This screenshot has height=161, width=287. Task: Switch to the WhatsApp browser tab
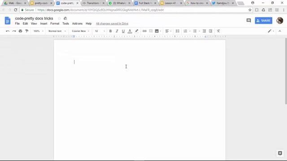click(x=119, y=3)
